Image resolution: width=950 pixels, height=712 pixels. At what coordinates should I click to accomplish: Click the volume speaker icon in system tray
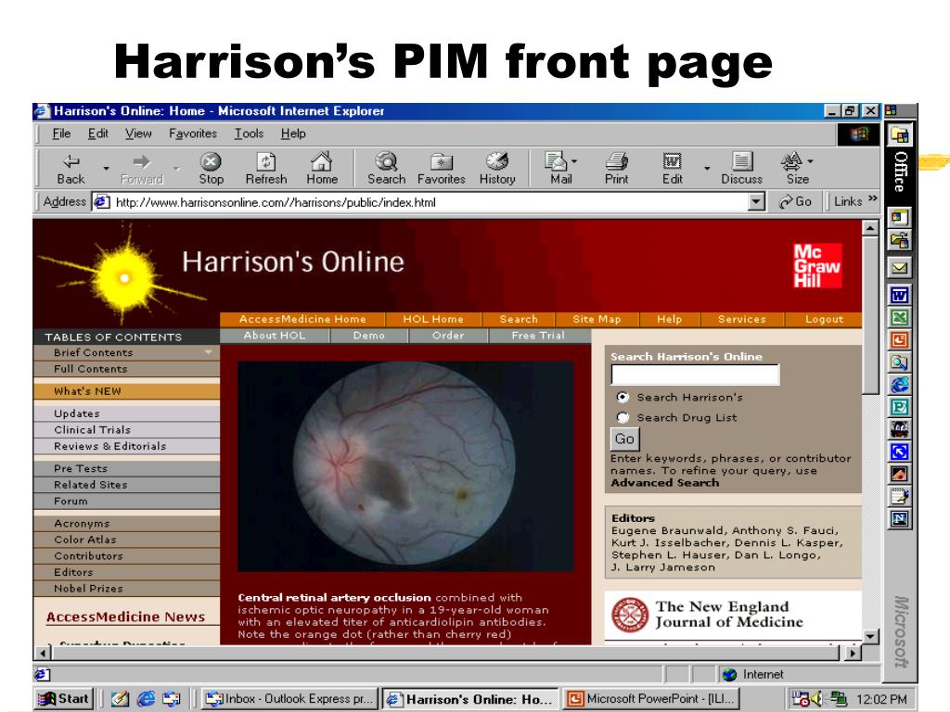tap(818, 699)
